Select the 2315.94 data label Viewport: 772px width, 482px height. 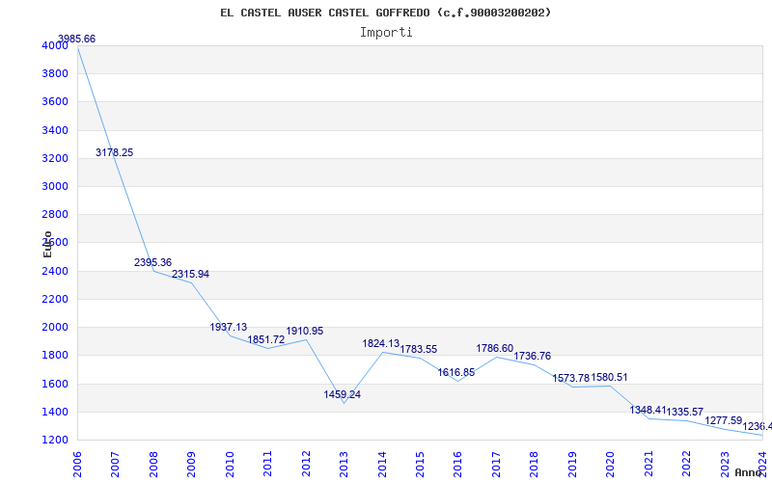(190, 274)
